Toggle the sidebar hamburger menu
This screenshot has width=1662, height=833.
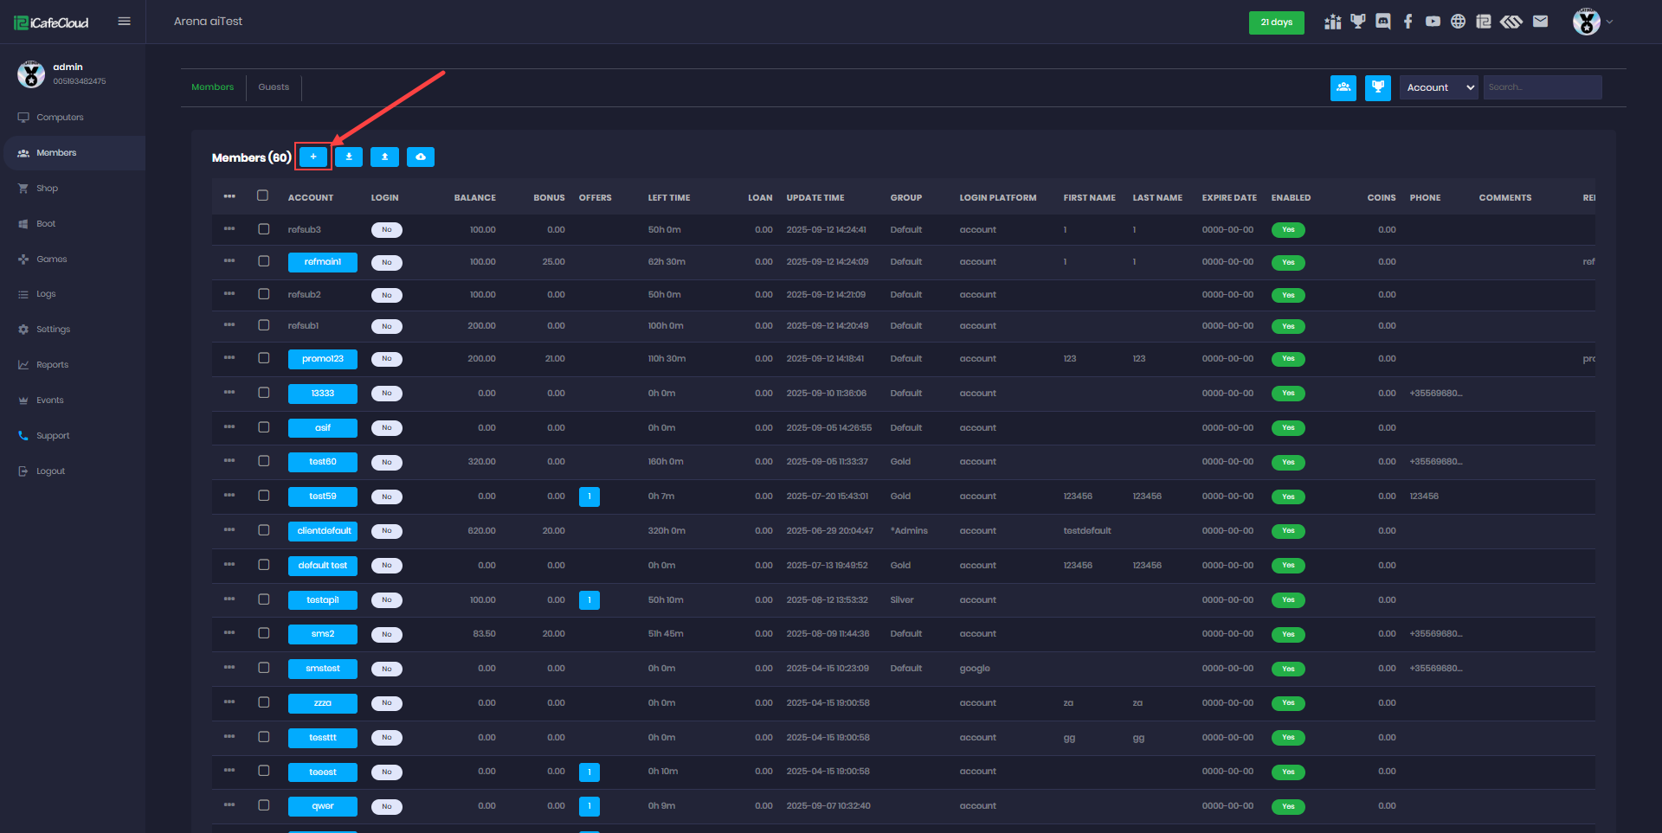[125, 22]
